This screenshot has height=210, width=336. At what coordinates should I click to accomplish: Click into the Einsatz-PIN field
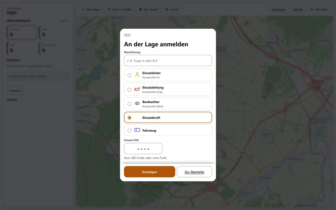(x=143, y=149)
